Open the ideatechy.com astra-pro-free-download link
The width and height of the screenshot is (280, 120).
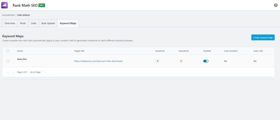[98, 61]
